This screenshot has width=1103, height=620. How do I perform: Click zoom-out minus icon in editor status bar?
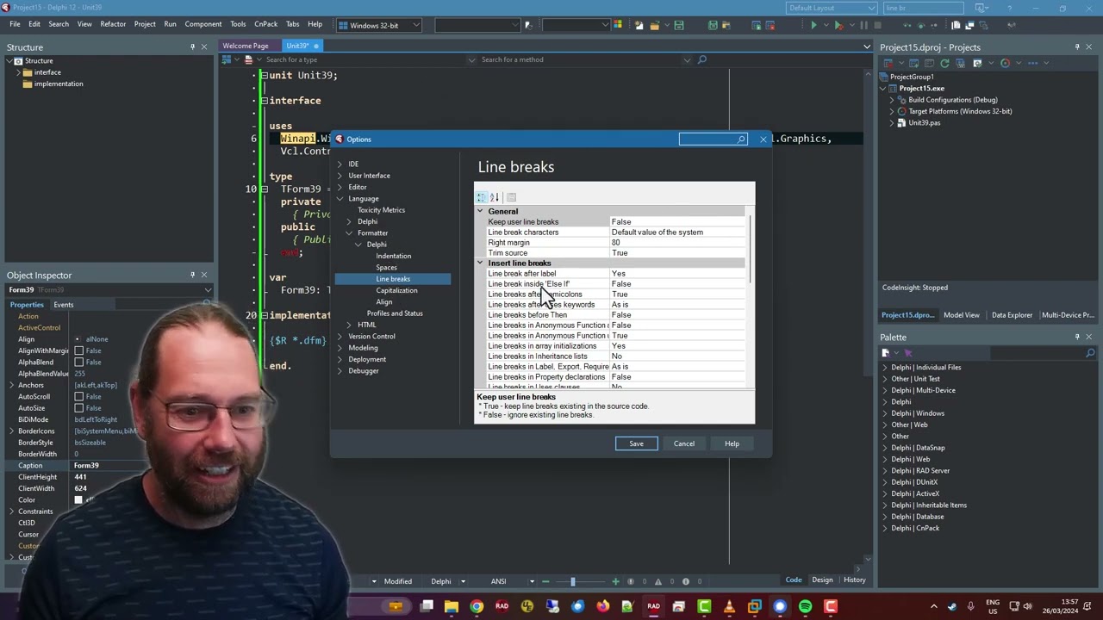coord(545,581)
